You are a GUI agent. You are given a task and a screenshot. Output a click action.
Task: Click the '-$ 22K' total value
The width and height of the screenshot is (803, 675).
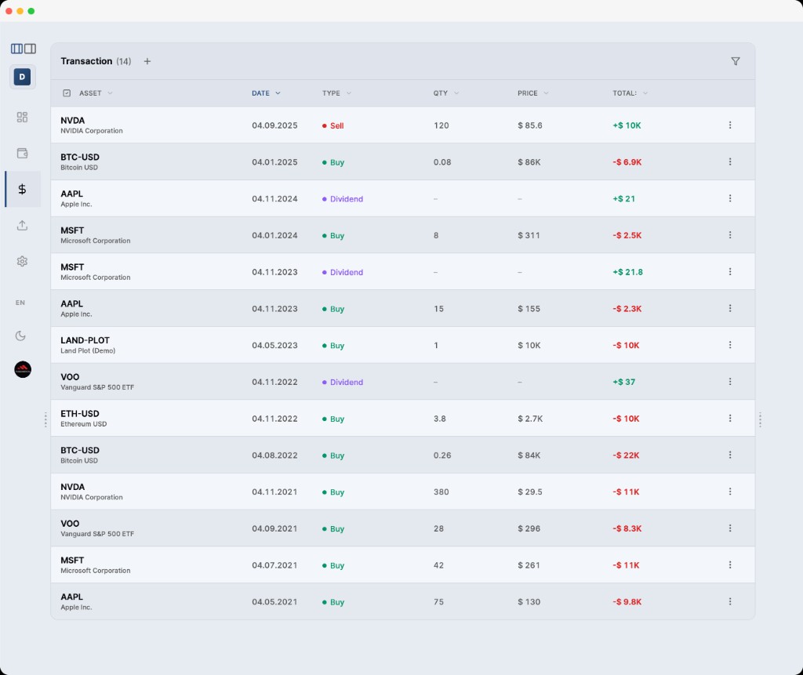(626, 455)
